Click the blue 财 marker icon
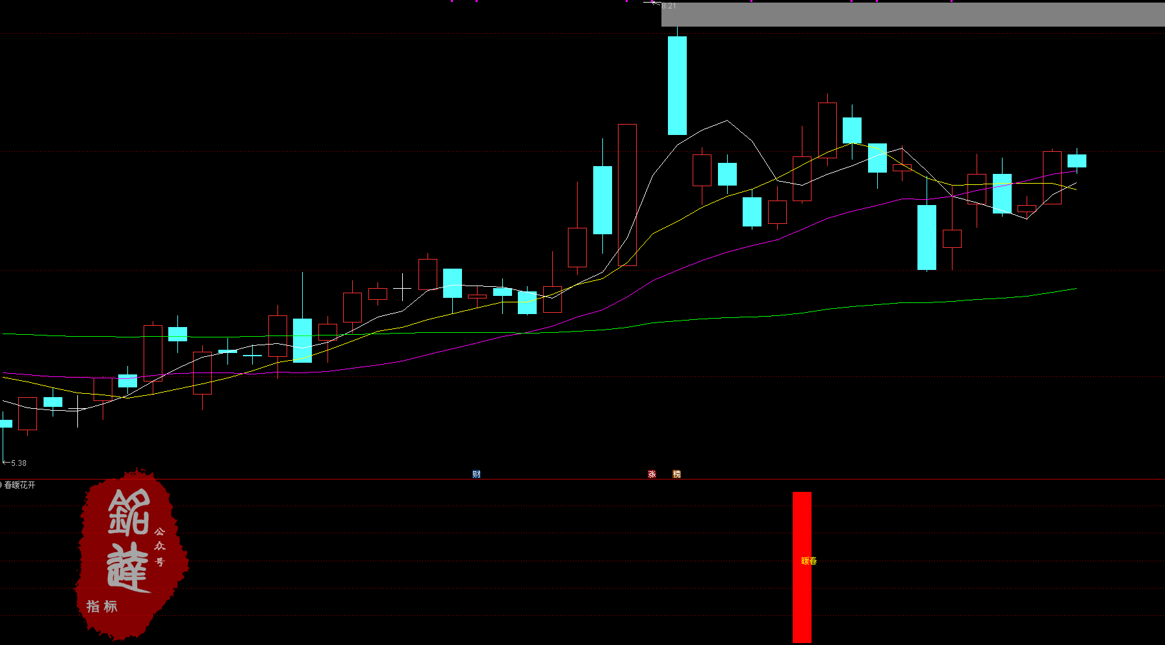 click(476, 474)
